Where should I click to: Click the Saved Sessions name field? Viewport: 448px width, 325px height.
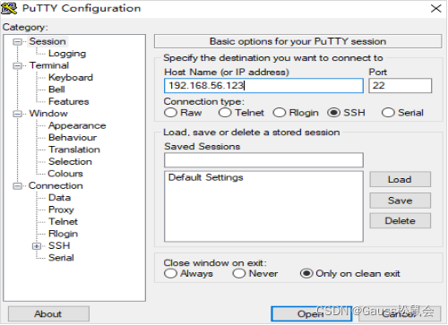click(x=263, y=160)
